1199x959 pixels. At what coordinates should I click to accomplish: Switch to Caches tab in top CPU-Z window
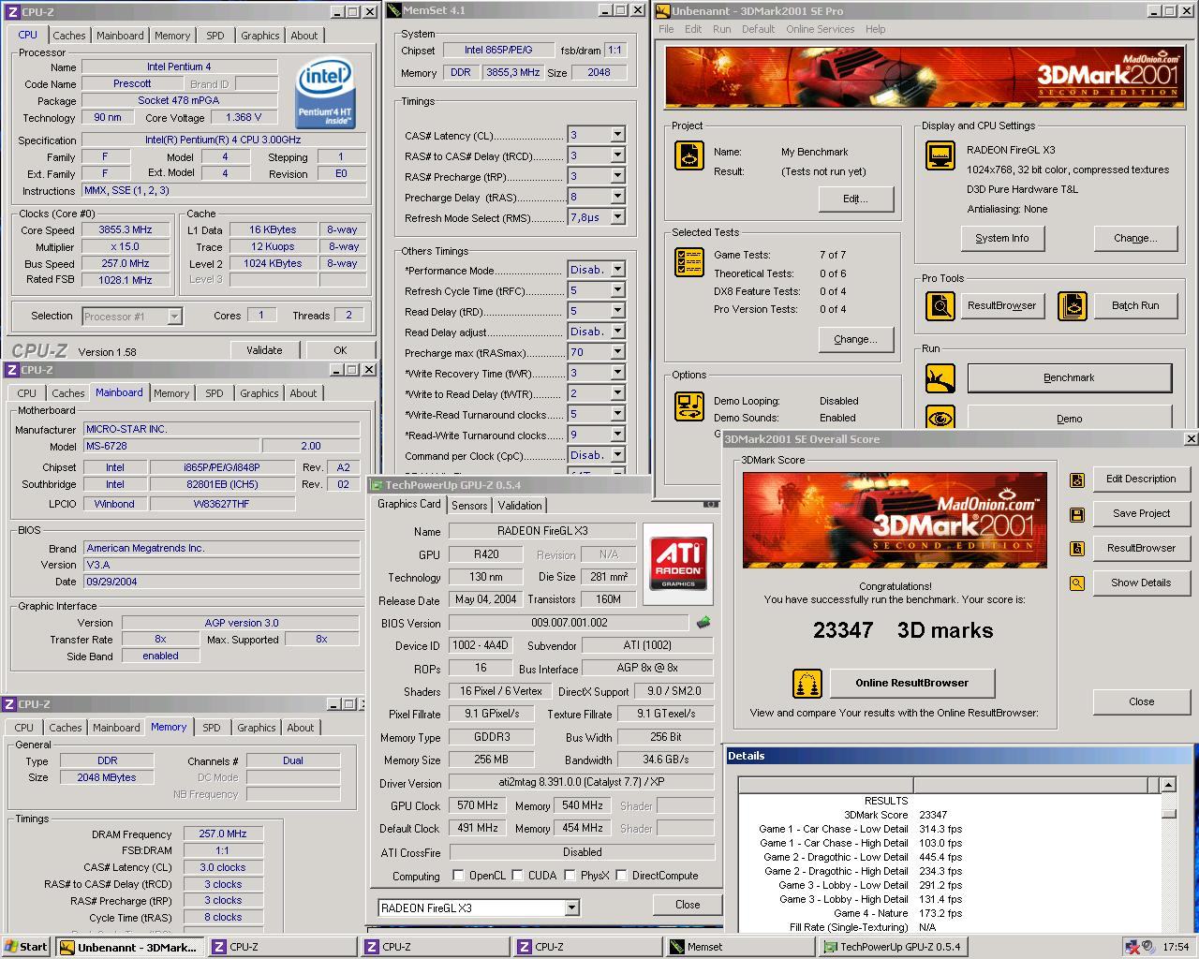(69, 36)
